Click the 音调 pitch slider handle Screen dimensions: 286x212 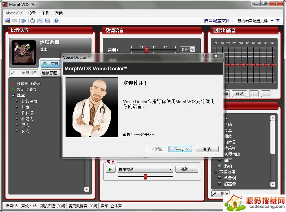[146, 49]
